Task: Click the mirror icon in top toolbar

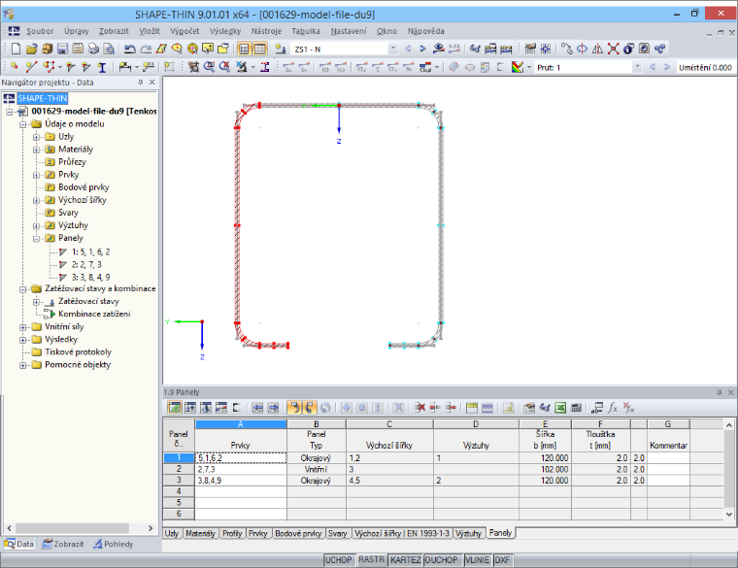Action: point(598,49)
